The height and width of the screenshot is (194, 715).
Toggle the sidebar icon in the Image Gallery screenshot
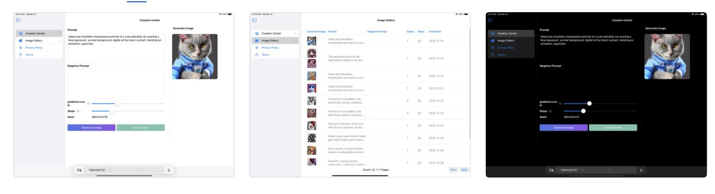click(x=254, y=20)
